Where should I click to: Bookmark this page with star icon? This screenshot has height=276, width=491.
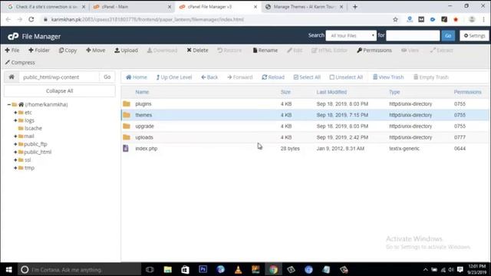tap(395, 19)
